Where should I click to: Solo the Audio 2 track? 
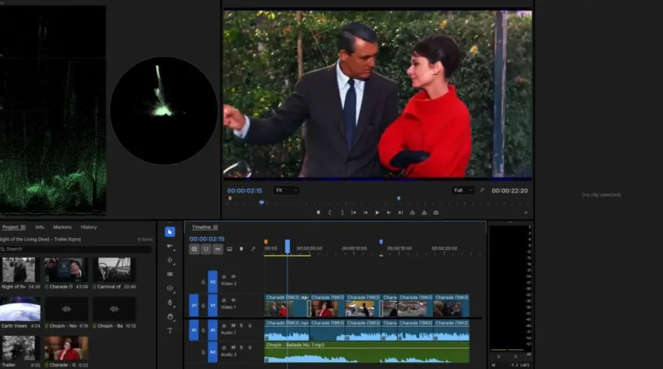pos(241,347)
